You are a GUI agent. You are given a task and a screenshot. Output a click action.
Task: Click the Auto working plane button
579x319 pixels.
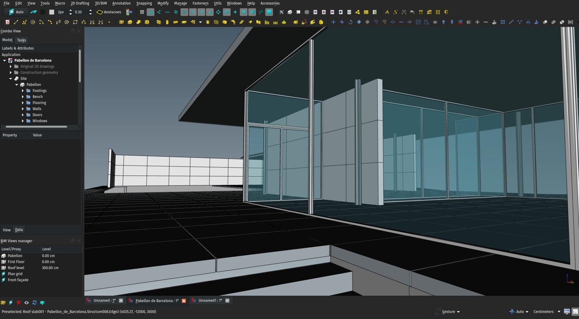coord(16,12)
